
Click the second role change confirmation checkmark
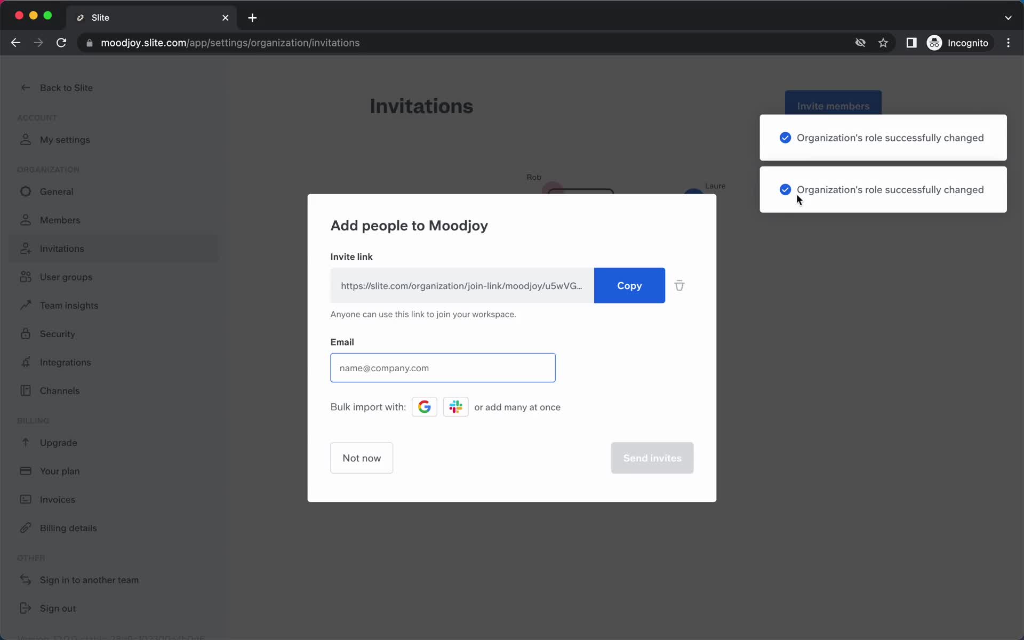[785, 189]
